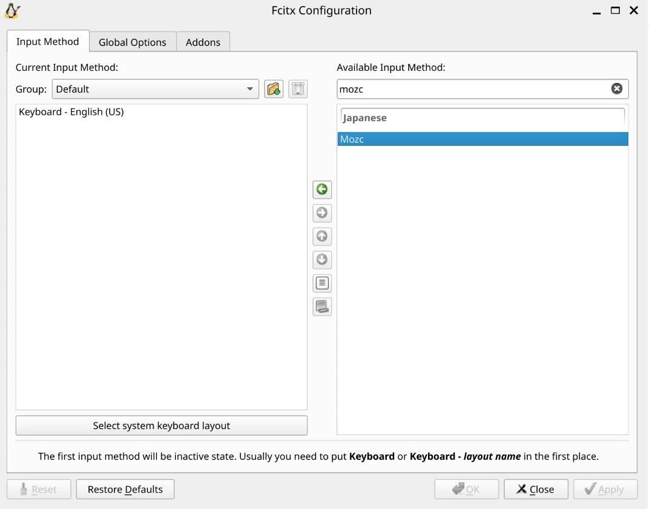
Task: Maximize the Fcitx Configuration window
Action: (x=616, y=10)
